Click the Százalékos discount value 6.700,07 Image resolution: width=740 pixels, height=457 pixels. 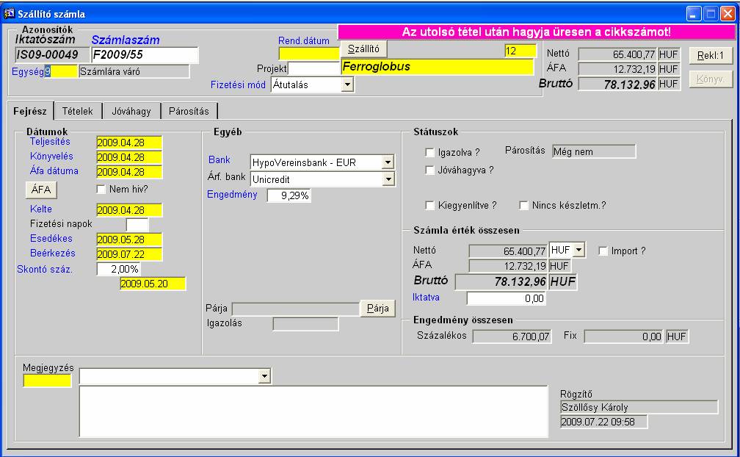[x=512, y=337]
